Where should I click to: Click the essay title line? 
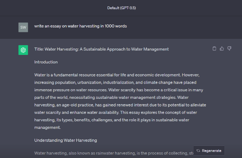tap(101, 49)
